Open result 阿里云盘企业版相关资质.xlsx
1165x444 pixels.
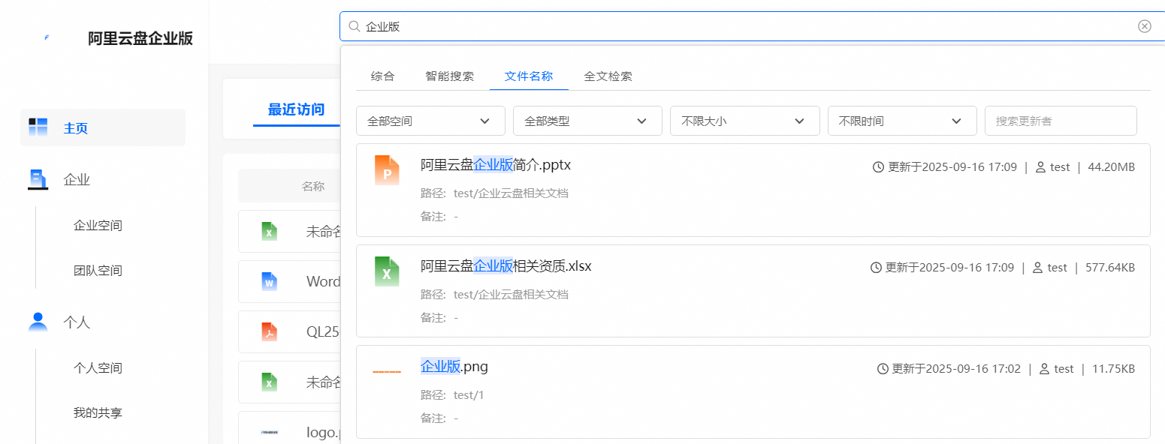[506, 265]
